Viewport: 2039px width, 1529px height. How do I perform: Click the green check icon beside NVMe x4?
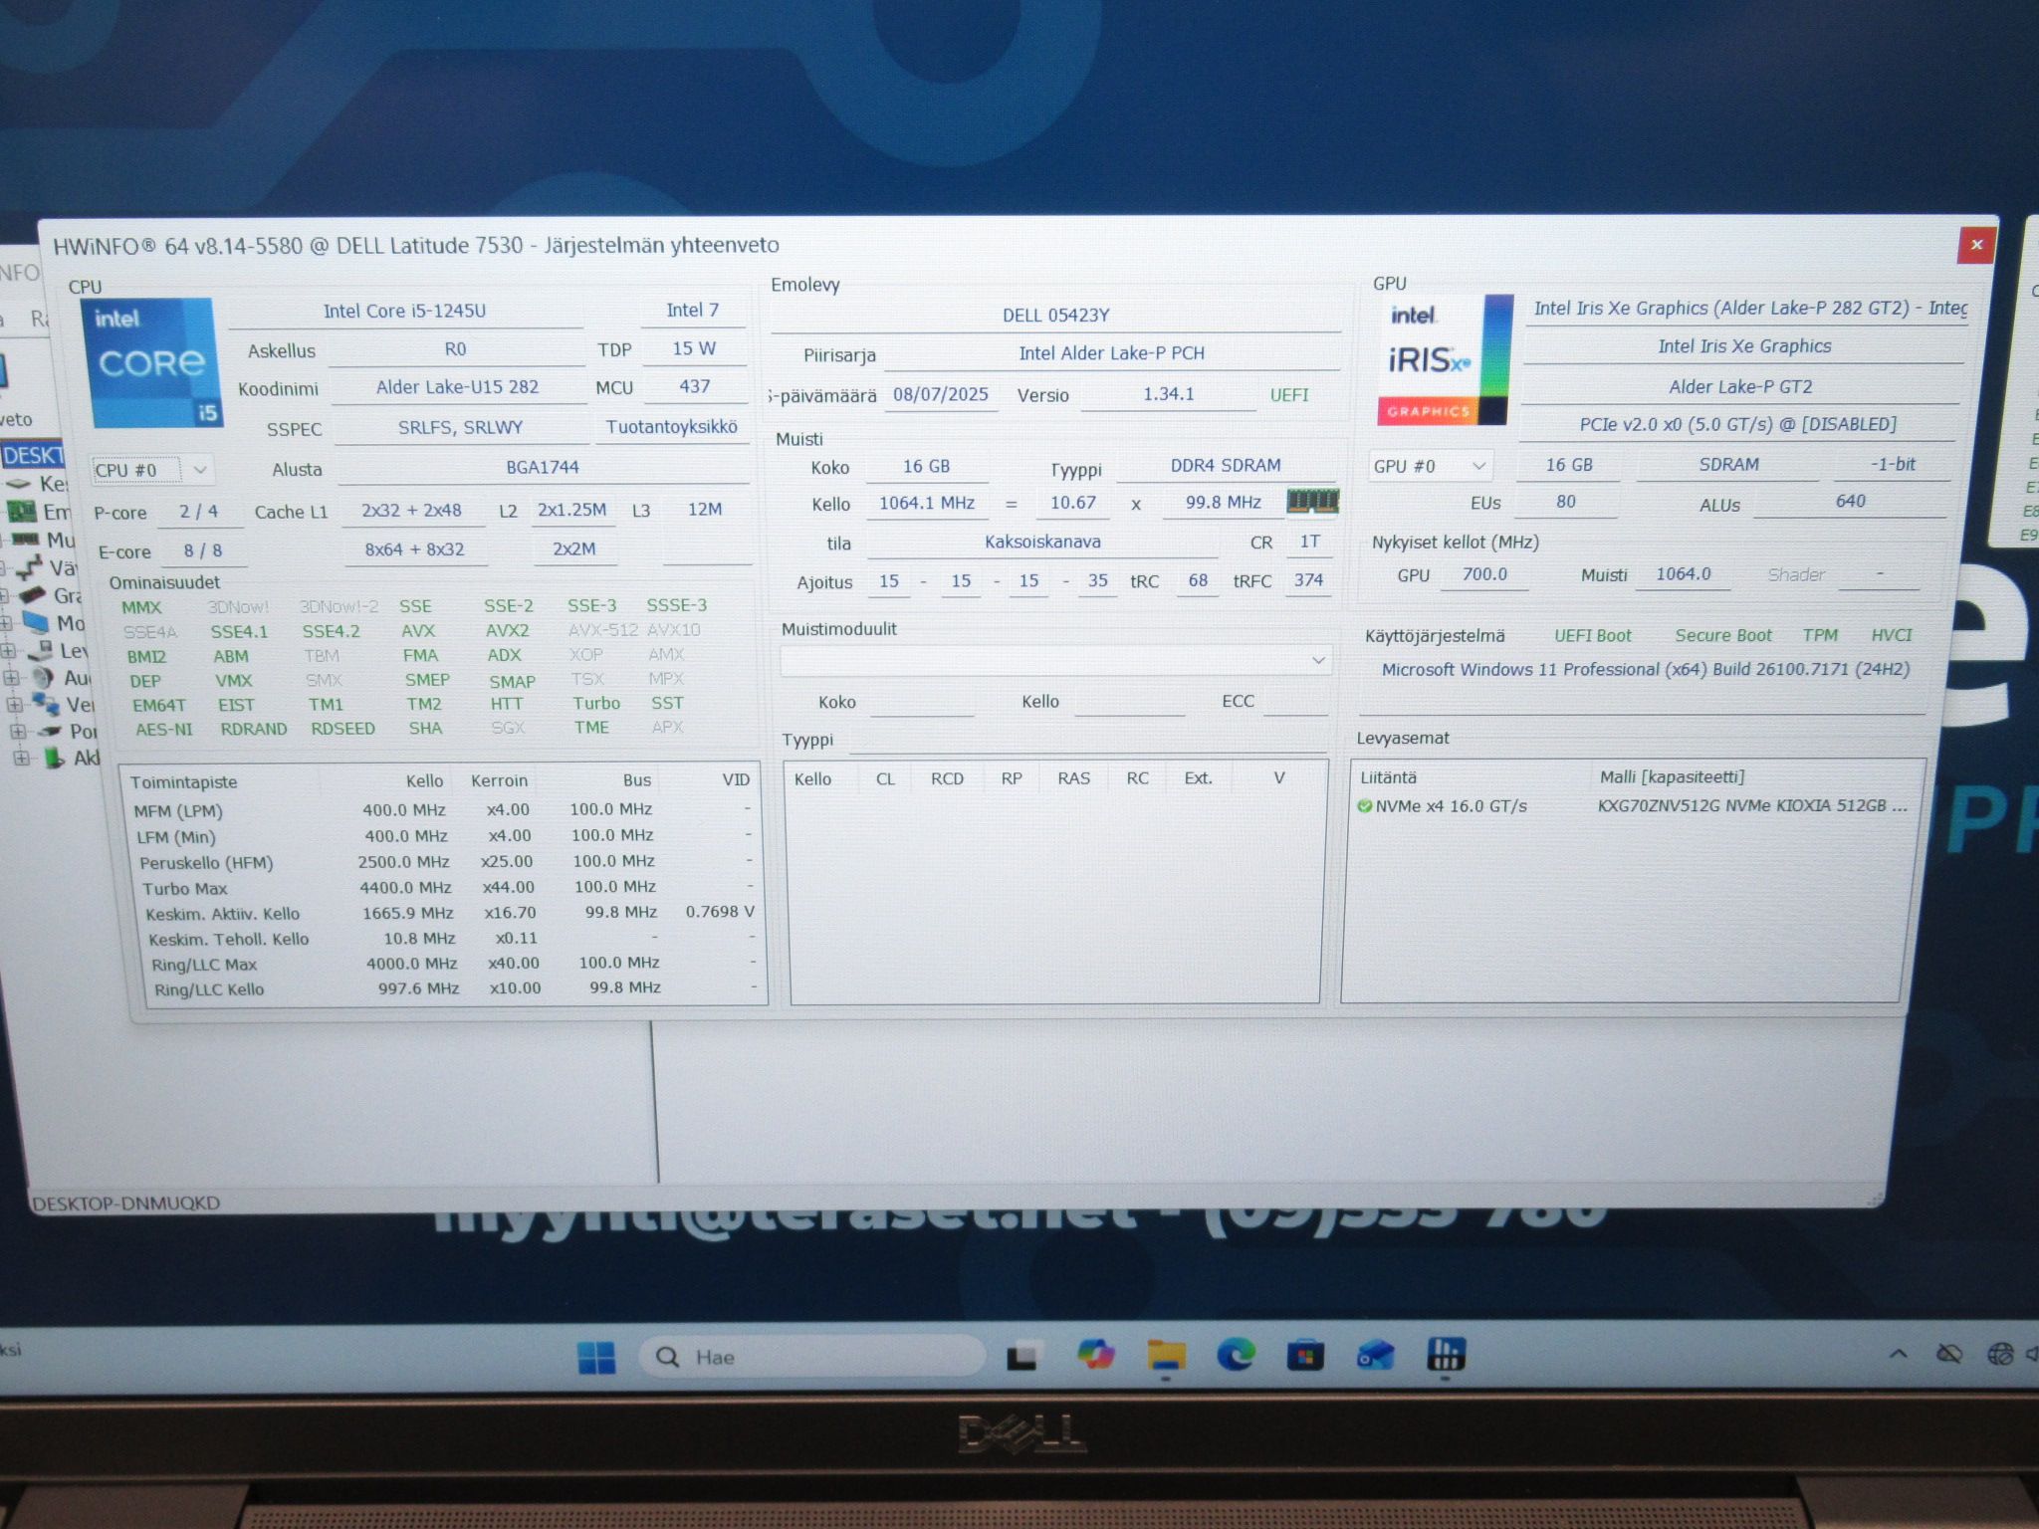pos(1364,806)
